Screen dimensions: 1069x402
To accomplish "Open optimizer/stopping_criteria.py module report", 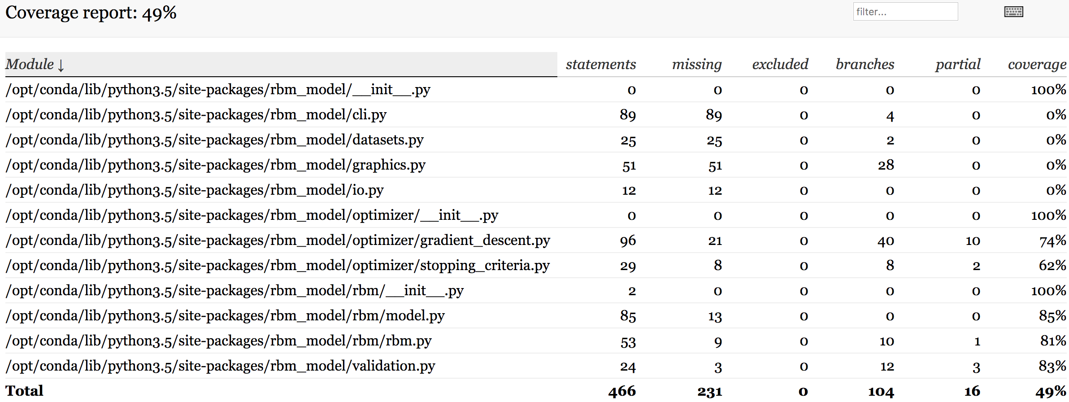I will 278,266.
